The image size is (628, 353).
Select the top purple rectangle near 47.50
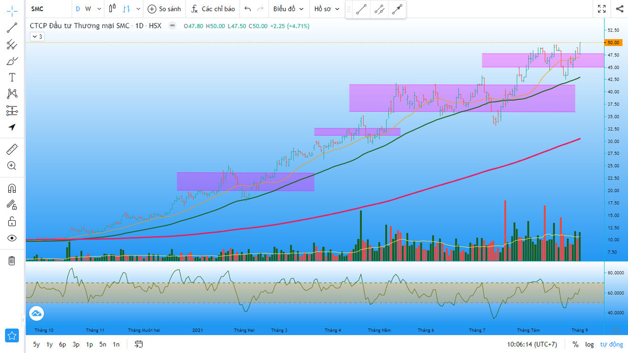pos(543,60)
